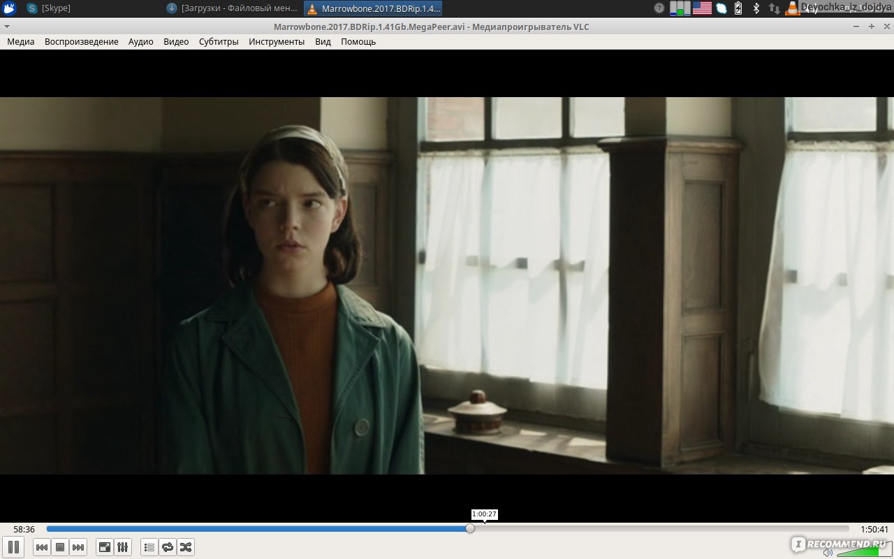894x559 pixels.
Task: Open the Видео menu
Action: click(176, 41)
